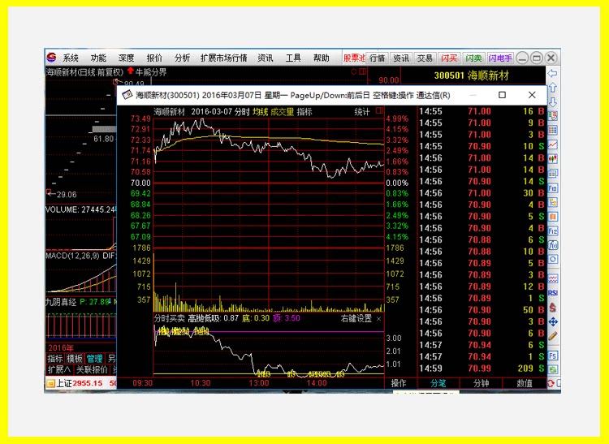The width and height of the screenshot is (609, 444).
Task: Click the green 闪卖 button
Action: 473,58
